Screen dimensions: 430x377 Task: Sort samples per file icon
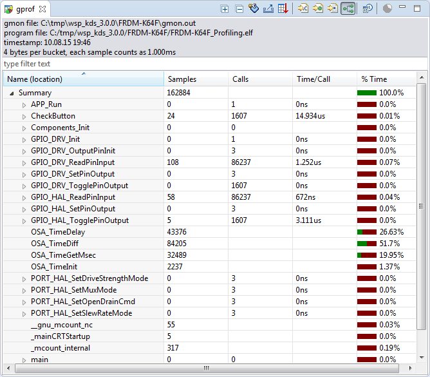pos(303,8)
